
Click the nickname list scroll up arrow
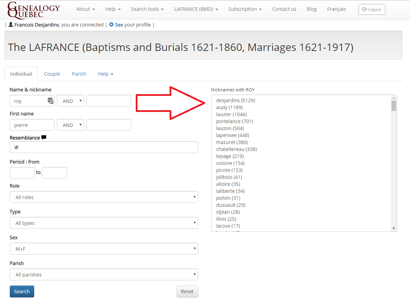point(394,98)
